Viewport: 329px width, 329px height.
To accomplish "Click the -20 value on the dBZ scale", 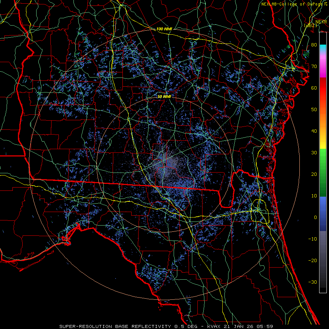I will click(x=313, y=261).
